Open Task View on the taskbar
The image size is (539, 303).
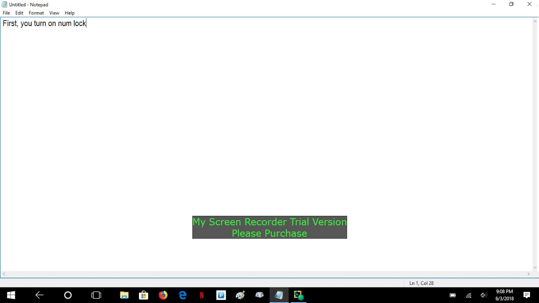[x=96, y=295]
